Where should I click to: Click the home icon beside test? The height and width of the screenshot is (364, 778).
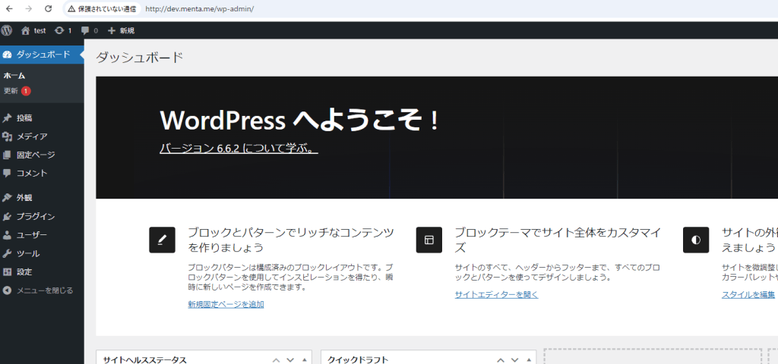26,30
